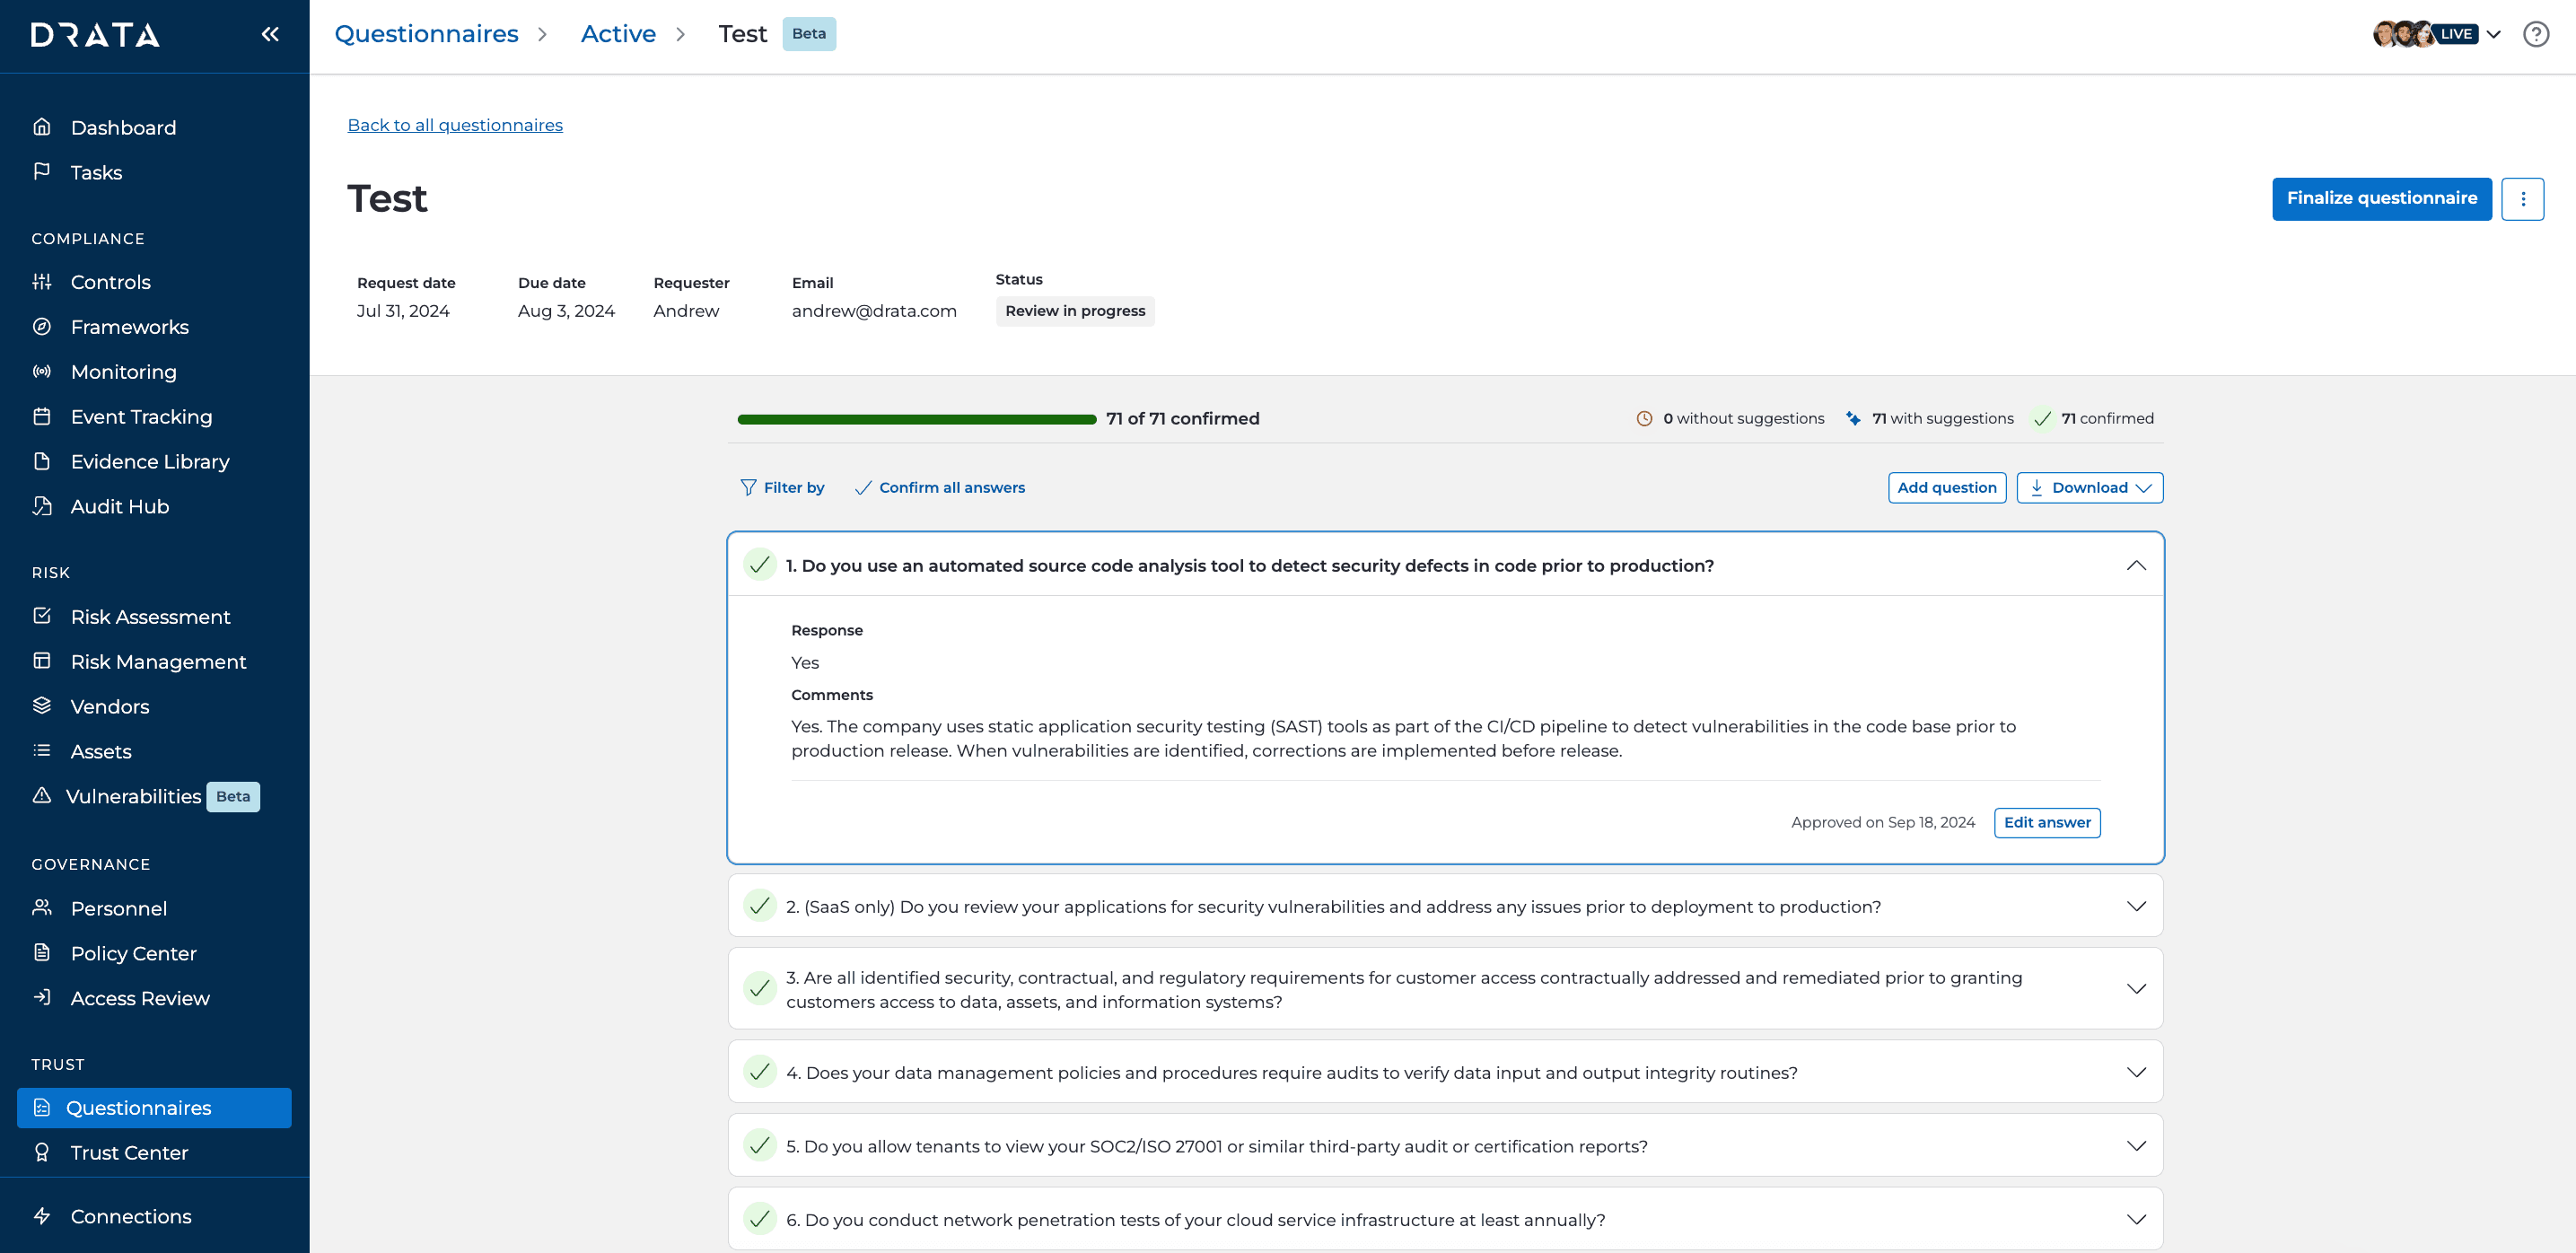Open the three-dot more options menu
This screenshot has height=1253, width=2576.
[2522, 199]
